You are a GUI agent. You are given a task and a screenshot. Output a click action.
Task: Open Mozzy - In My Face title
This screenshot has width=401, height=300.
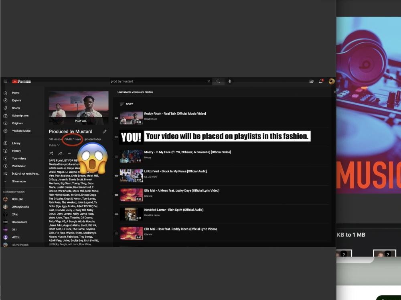[187, 152]
